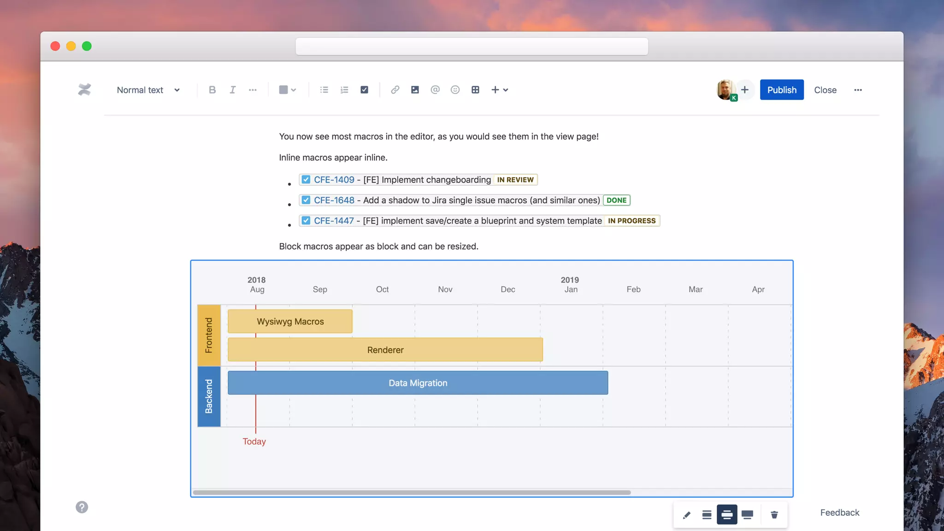This screenshot has width=944, height=531.
Task: Open the emoji picker
Action: pyautogui.click(x=455, y=90)
